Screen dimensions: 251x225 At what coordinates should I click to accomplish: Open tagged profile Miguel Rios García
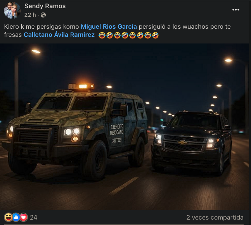click(x=109, y=26)
